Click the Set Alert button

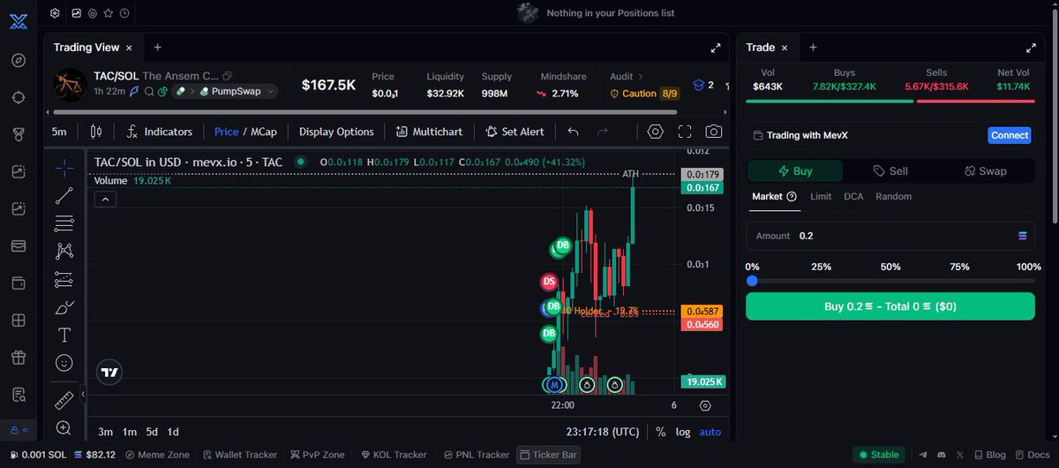point(514,132)
